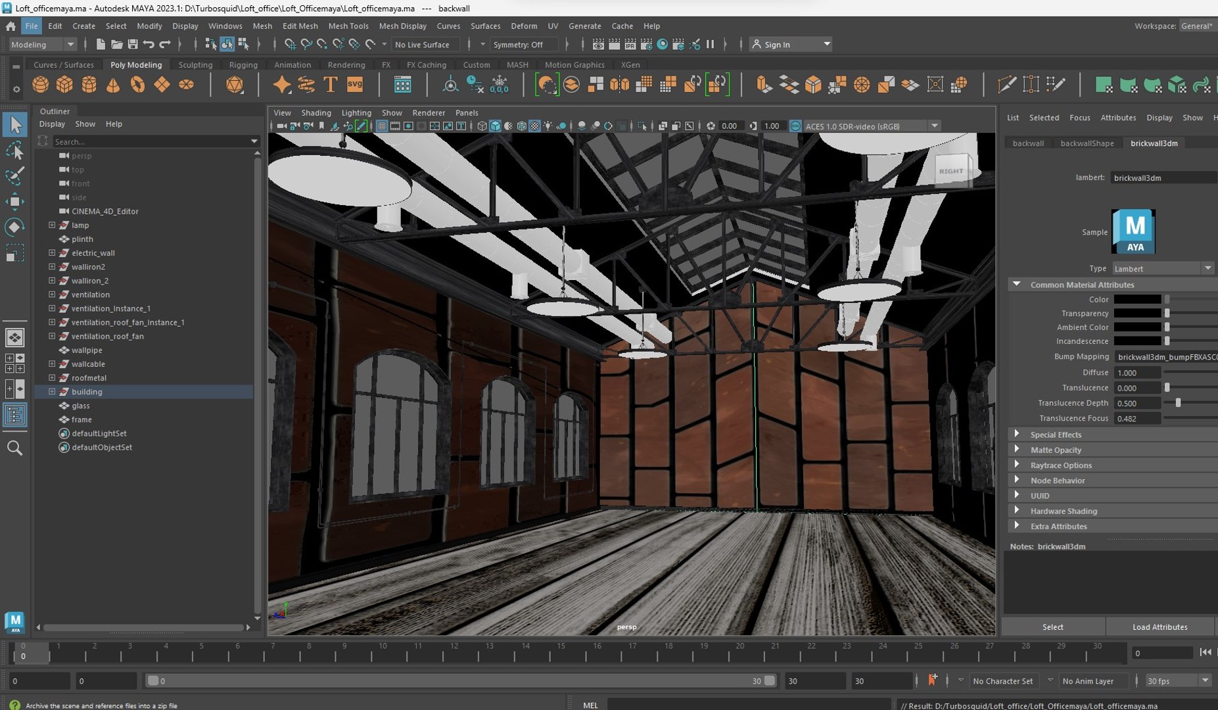The image size is (1218, 710).
Task: Toggle wireframe on shaded in viewport
Action: click(x=521, y=126)
